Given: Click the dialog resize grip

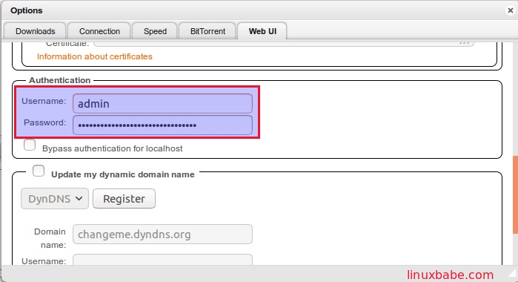Looking at the screenshot, I should pos(513,273).
